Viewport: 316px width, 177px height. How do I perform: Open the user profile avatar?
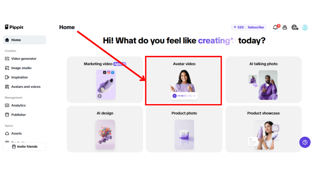tap(305, 27)
